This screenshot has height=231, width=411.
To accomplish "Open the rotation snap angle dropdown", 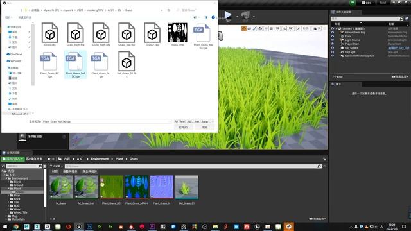I will point(291,28).
